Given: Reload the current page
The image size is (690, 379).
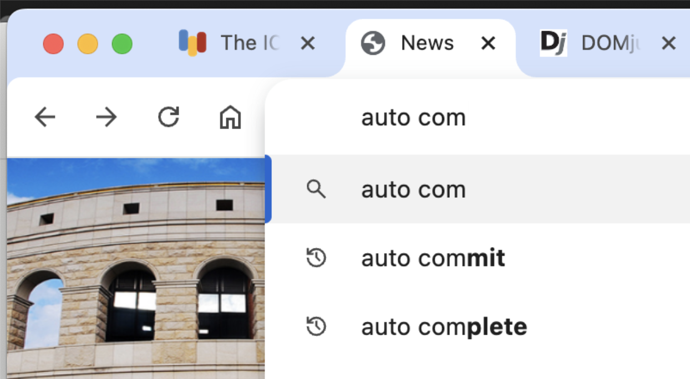Looking at the screenshot, I should pos(169,117).
